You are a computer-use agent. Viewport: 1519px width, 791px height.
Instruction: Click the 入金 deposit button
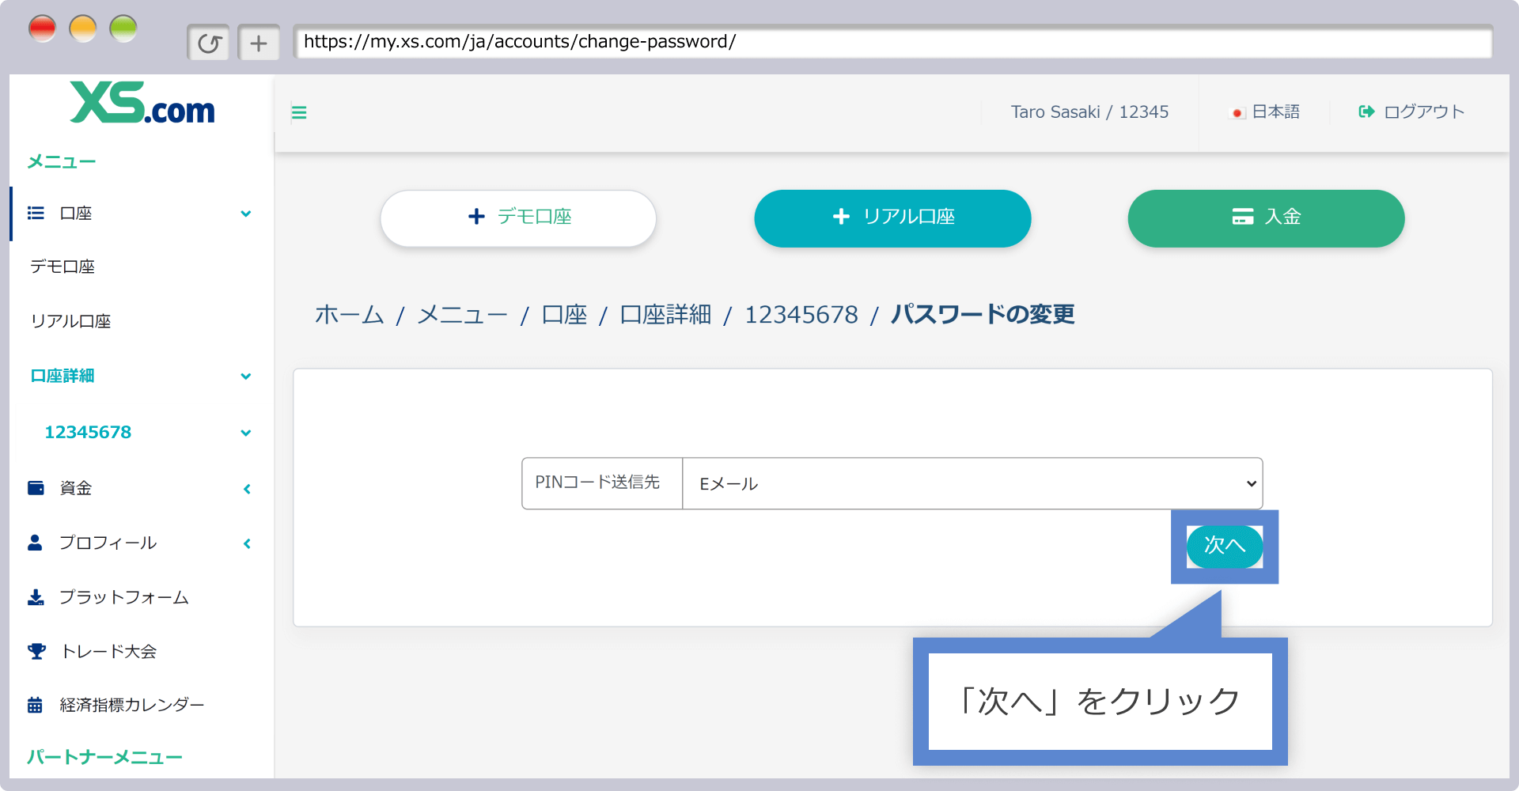[1266, 218]
